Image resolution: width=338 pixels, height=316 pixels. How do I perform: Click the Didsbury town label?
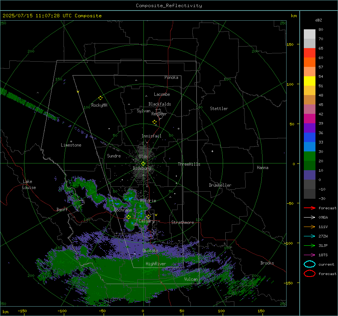(142, 168)
